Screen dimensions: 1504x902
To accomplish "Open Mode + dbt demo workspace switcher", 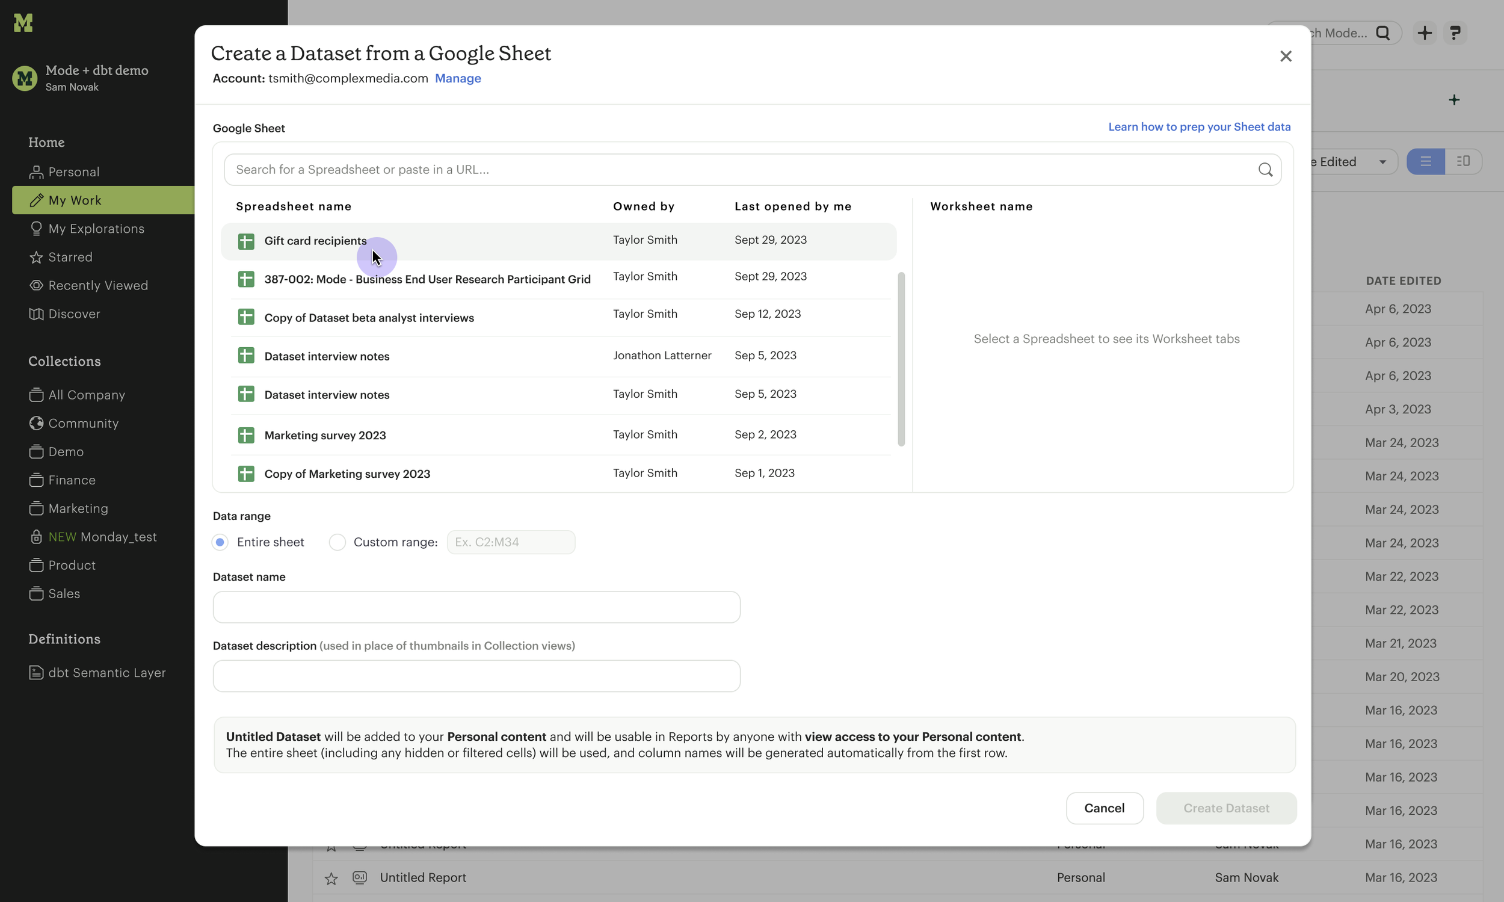I will (96, 78).
